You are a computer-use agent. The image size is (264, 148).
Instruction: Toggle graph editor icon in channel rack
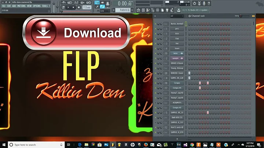pos(253,16)
